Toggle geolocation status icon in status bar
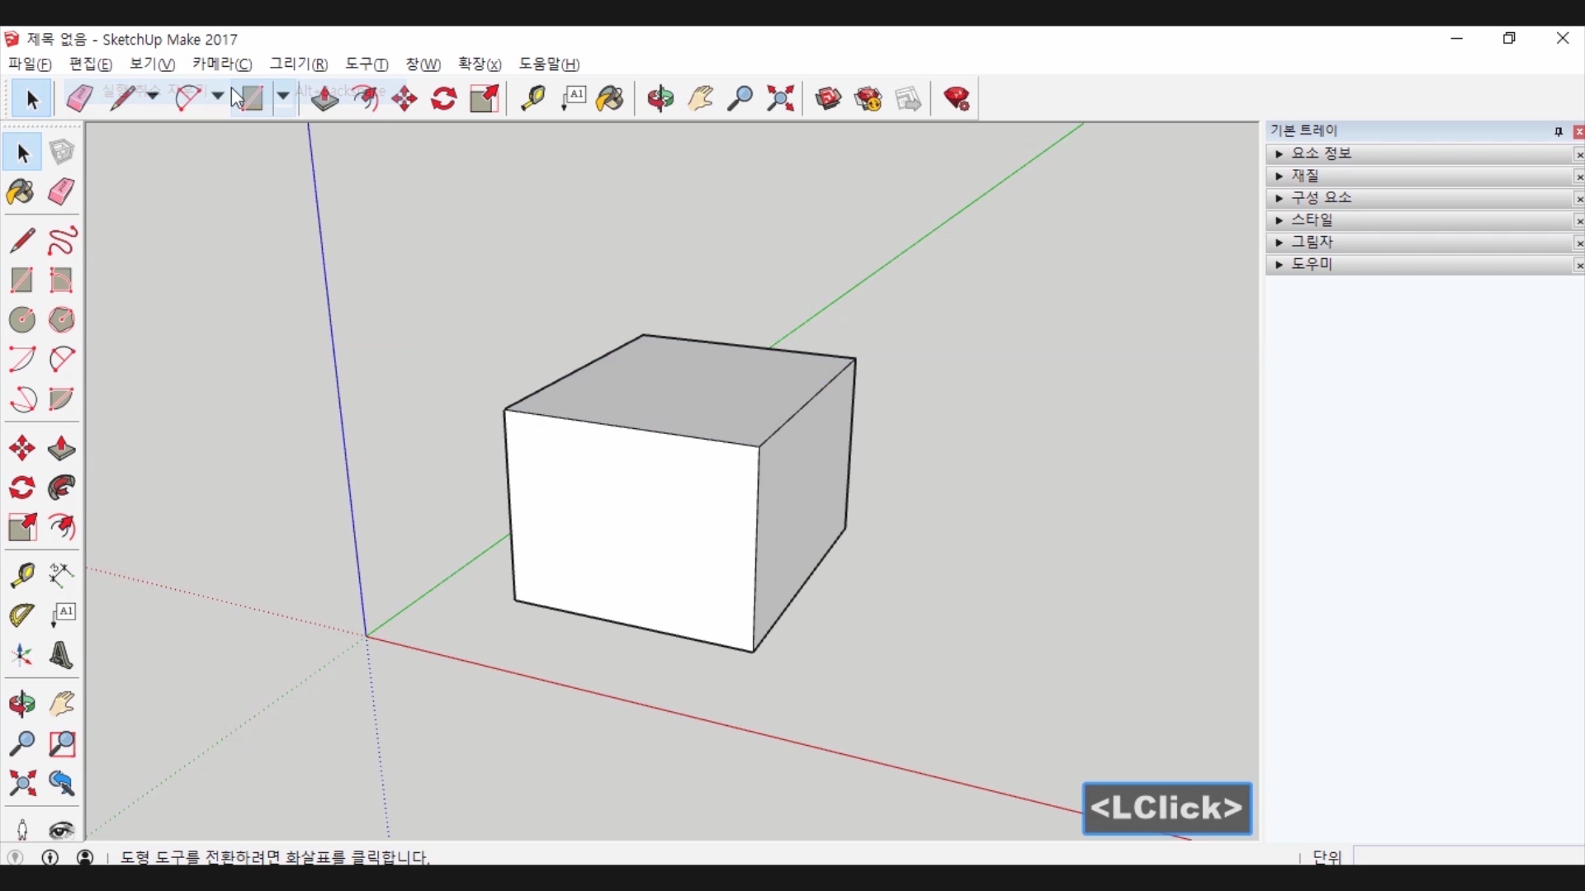1585x891 pixels. click(x=15, y=857)
